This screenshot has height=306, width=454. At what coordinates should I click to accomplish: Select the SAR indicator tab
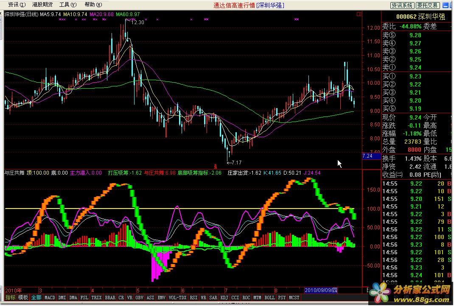pyautogui.click(x=213, y=298)
